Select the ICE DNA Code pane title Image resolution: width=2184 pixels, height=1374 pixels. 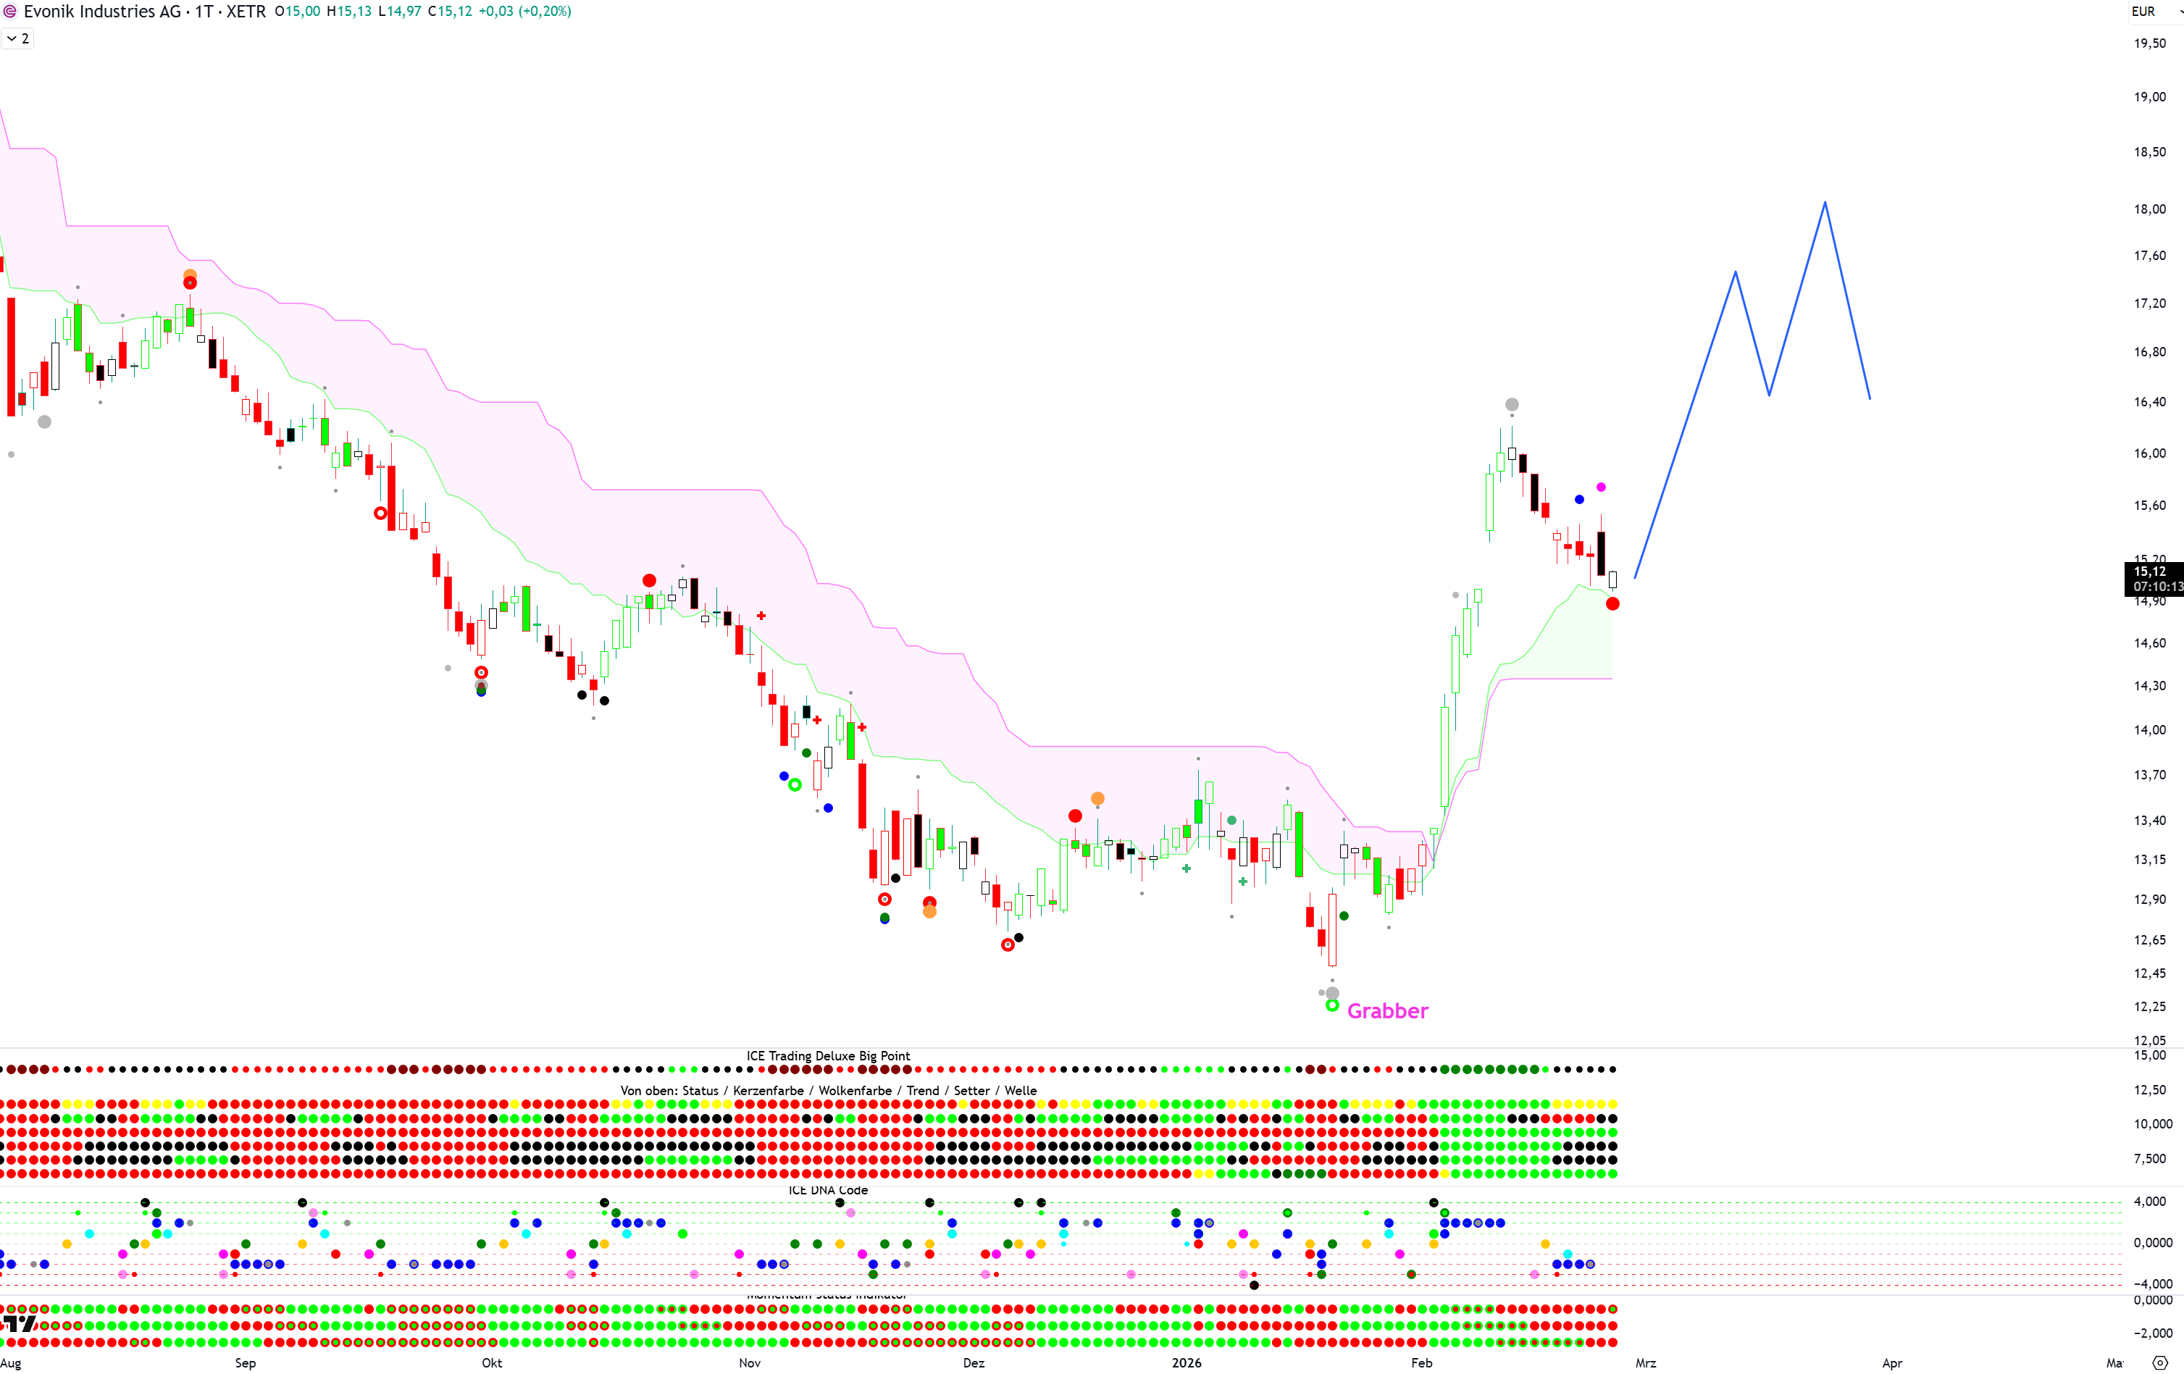pyautogui.click(x=827, y=1190)
